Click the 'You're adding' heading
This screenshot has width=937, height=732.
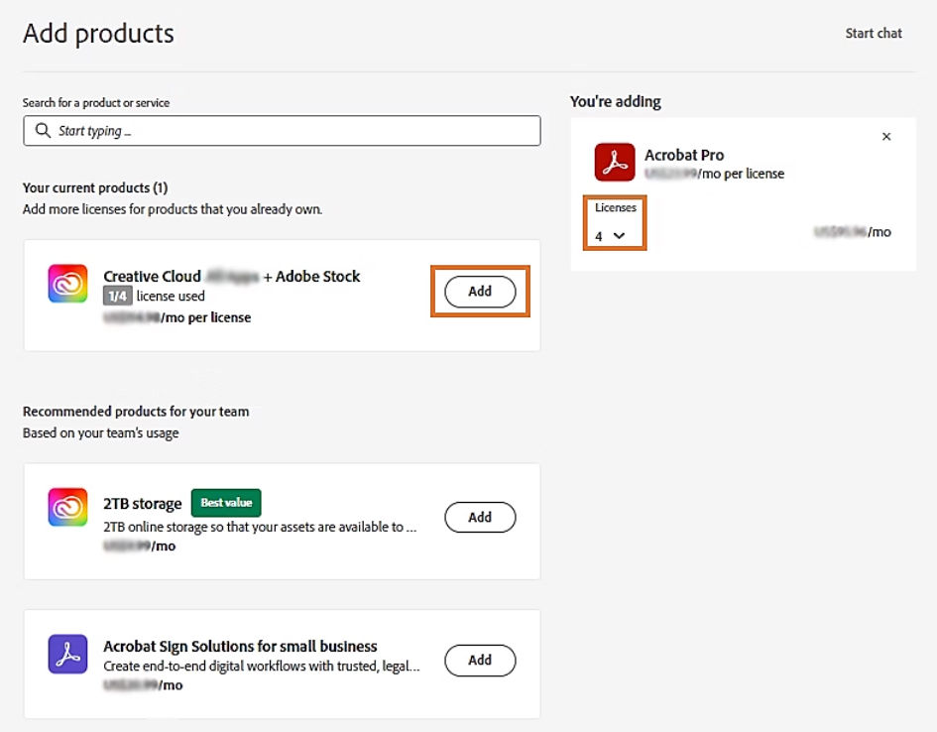point(616,101)
